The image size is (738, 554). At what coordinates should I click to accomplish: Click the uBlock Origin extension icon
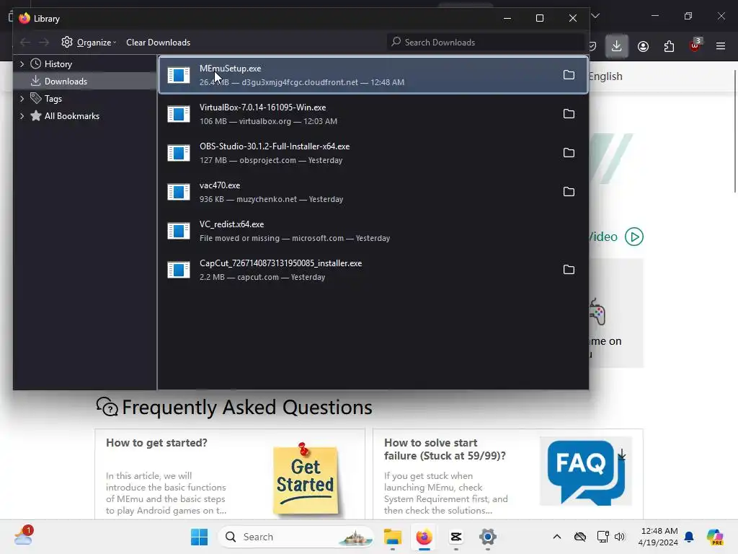(x=695, y=45)
